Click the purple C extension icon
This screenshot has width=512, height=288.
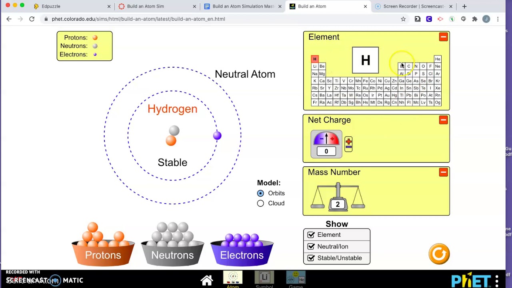point(429,19)
